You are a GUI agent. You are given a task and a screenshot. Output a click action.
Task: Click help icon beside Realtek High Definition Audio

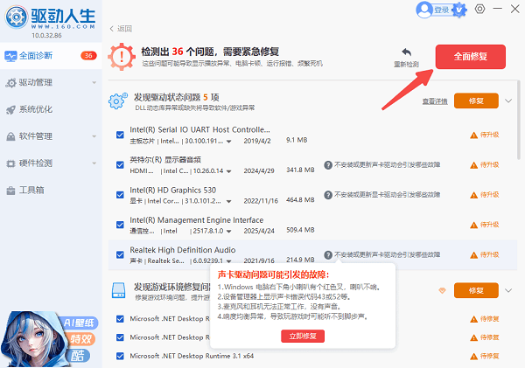[x=327, y=255]
